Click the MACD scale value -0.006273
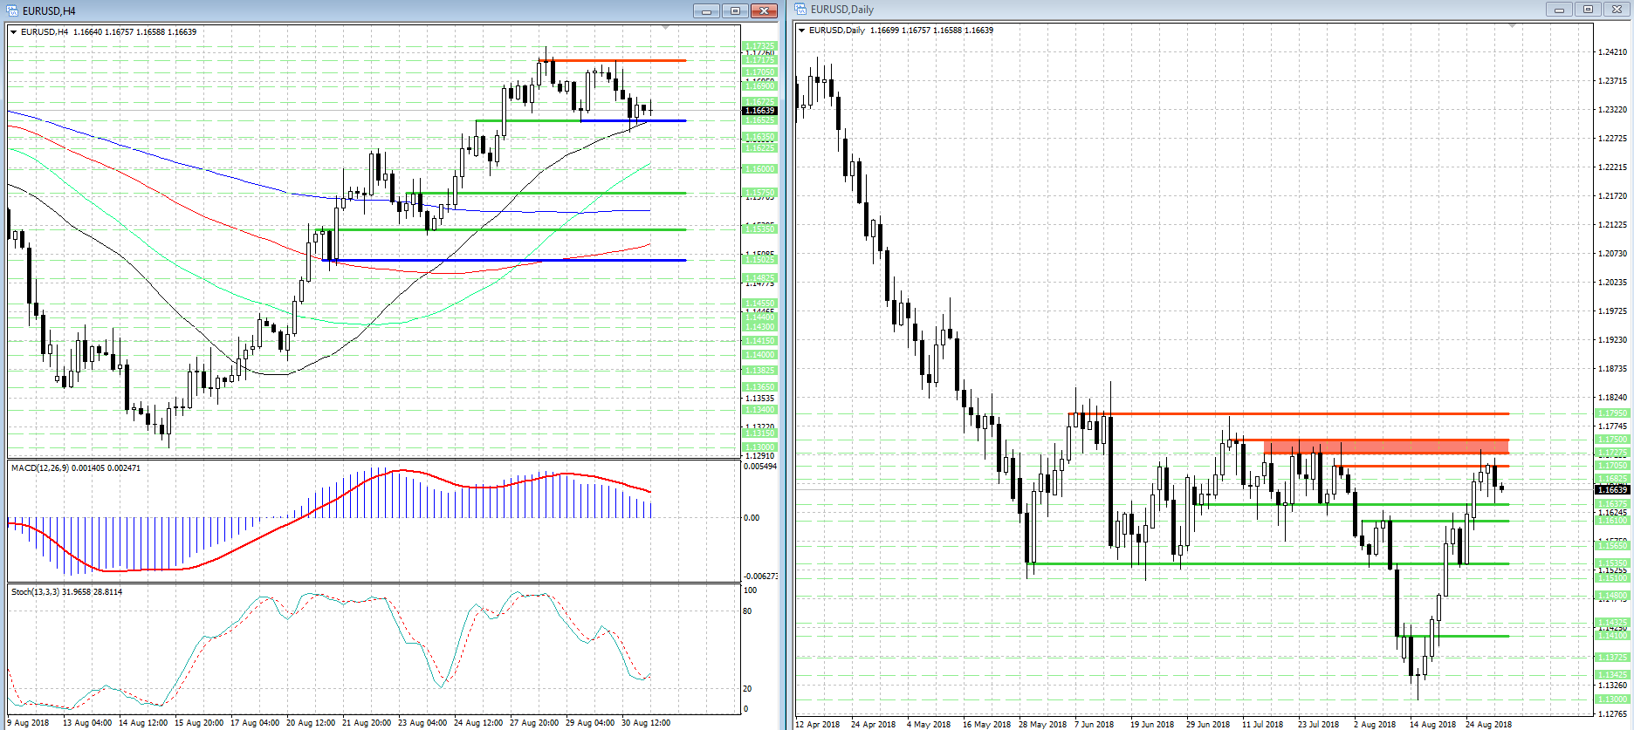Viewport: 1634px width, 730px height. (760, 576)
